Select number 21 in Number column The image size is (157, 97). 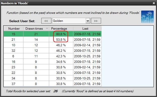[x=13, y=40]
